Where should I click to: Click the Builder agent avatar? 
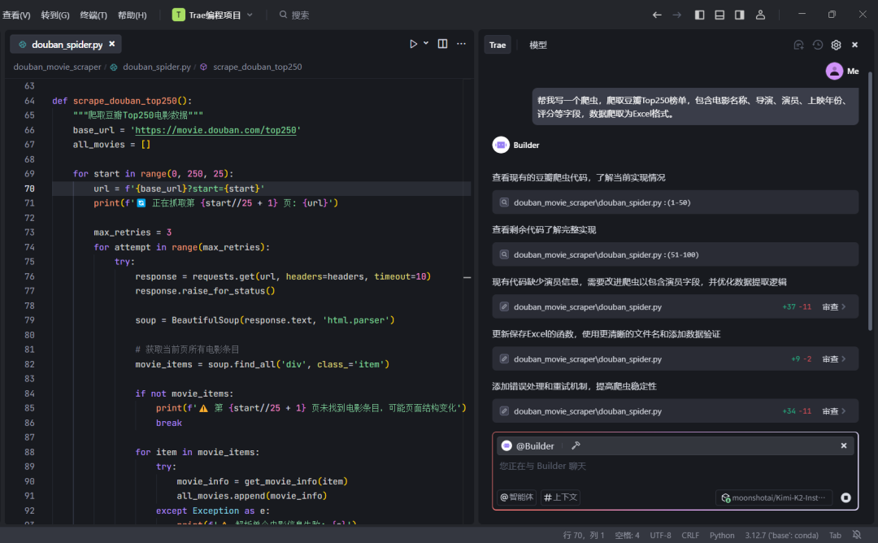click(501, 145)
